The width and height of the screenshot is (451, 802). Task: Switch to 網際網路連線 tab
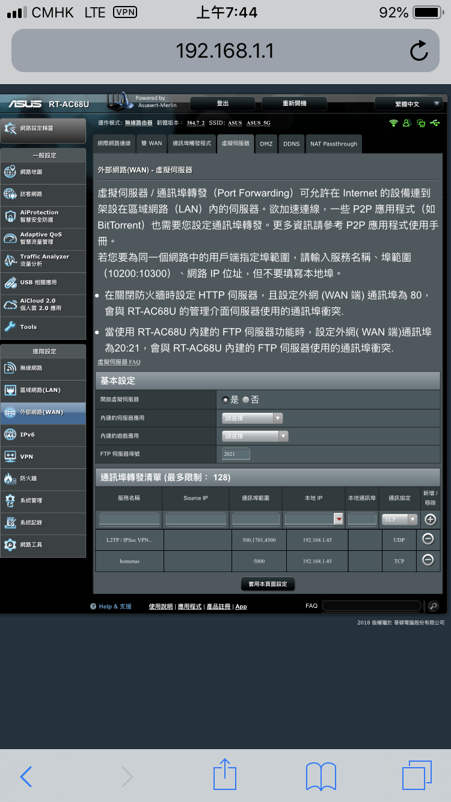(x=114, y=144)
